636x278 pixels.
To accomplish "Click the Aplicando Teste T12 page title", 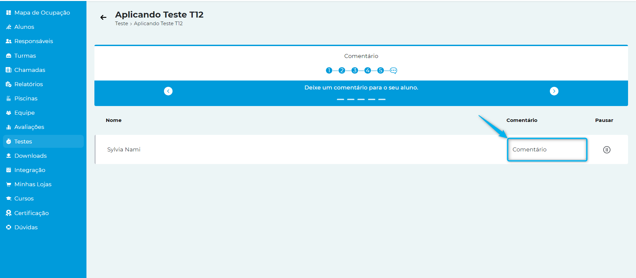I will (x=159, y=15).
